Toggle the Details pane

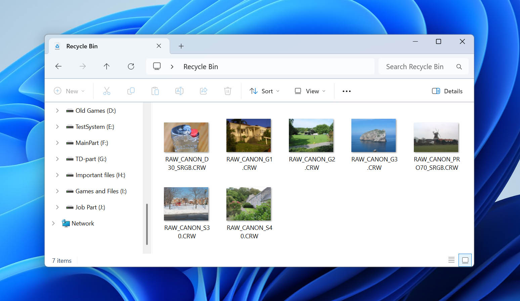coord(447,91)
